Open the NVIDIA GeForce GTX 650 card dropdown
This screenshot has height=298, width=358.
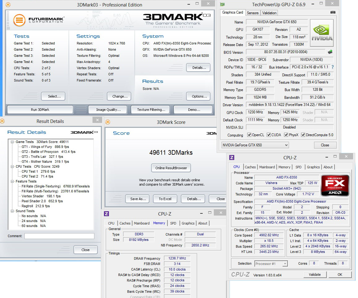click(x=255, y=145)
